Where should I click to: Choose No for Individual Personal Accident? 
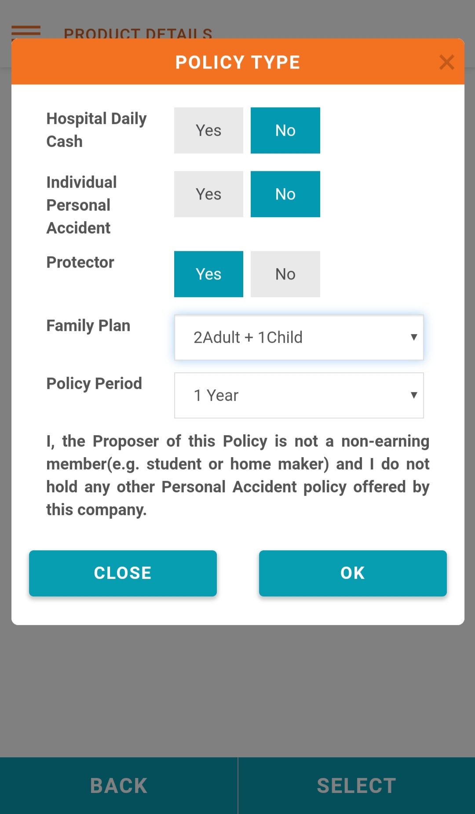pos(285,194)
